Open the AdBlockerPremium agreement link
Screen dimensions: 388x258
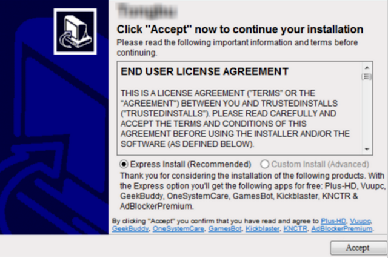[342, 228]
